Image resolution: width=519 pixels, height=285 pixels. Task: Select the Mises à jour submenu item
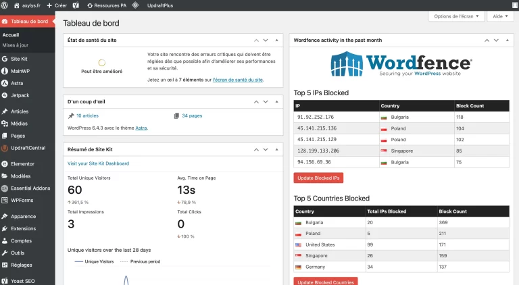coord(16,45)
